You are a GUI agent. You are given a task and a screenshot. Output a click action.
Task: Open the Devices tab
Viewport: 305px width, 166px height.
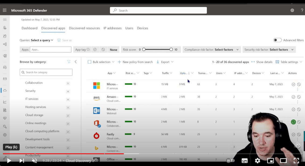click(x=142, y=28)
